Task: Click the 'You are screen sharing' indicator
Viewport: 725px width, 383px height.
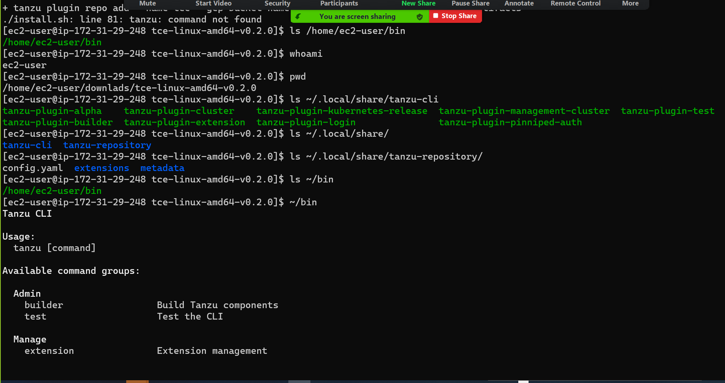Action: 357,17
